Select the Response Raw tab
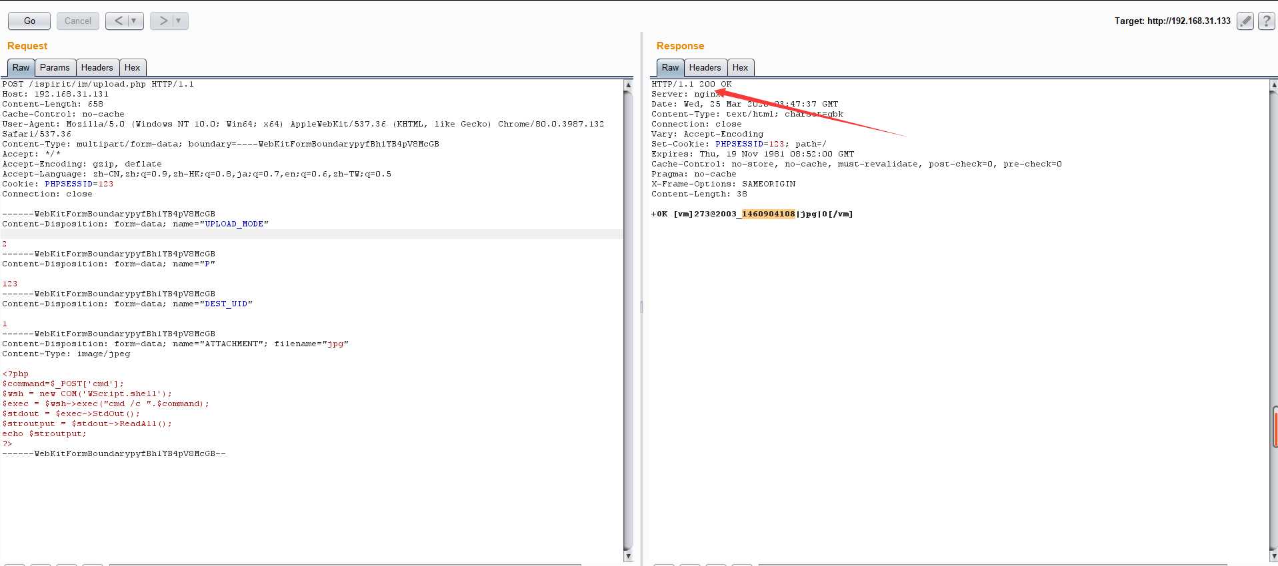This screenshot has height=566, width=1278. coord(670,67)
